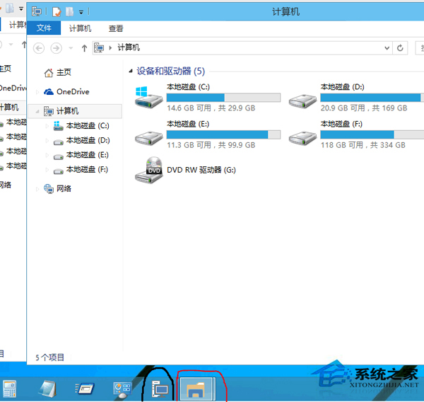Screen dimensions: 424x402
Task: Collapse 计算机 tree node arrow
Action: click(x=37, y=111)
